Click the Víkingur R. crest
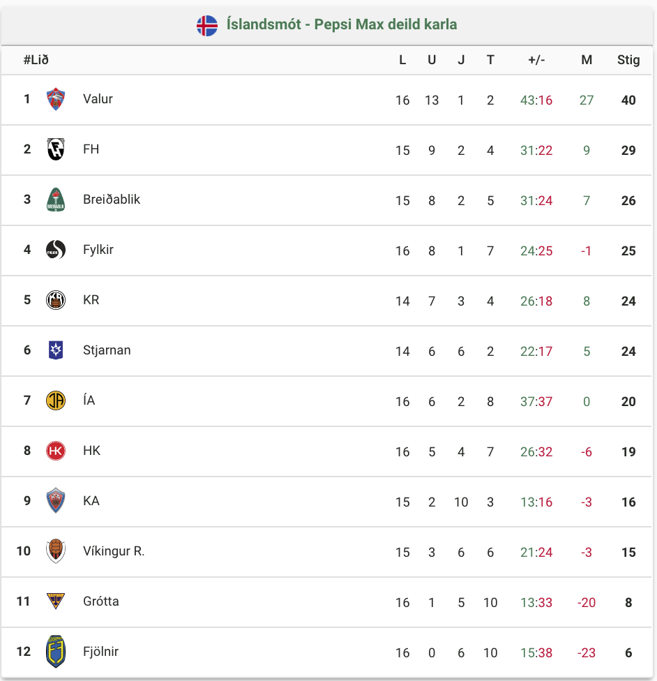The height and width of the screenshot is (681, 657). tap(56, 551)
